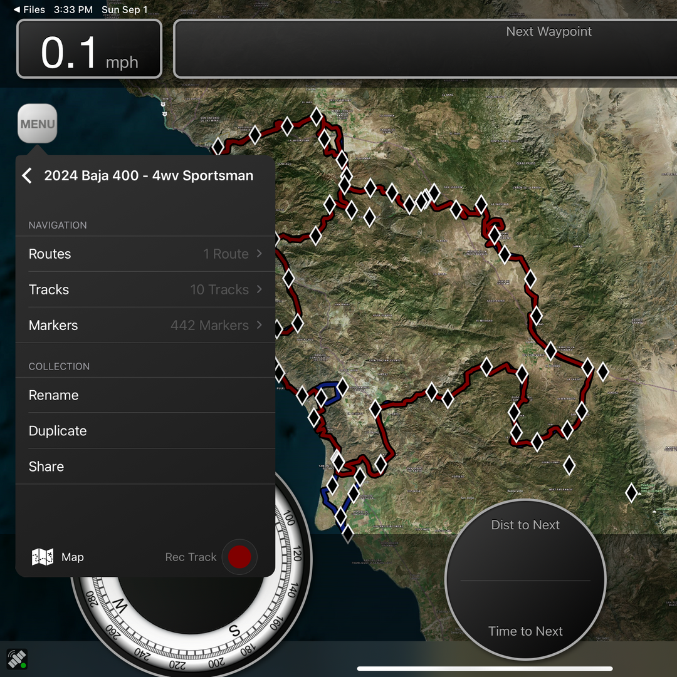This screenshot has height=677, width=677.
Task: Expand the 442 Markers chevron
Action: pos(259,325)
